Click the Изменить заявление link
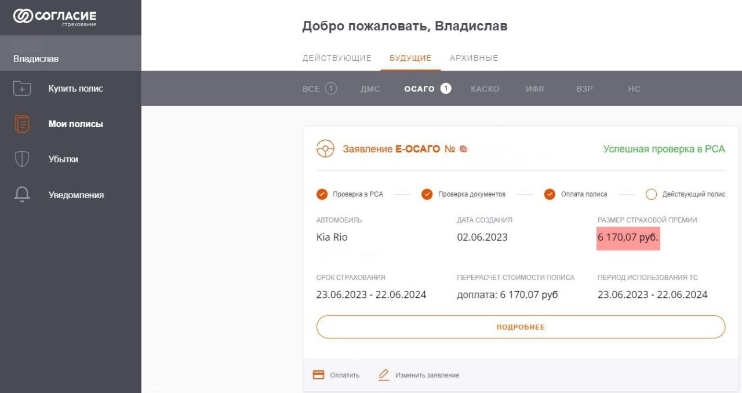 click(427, 375)
